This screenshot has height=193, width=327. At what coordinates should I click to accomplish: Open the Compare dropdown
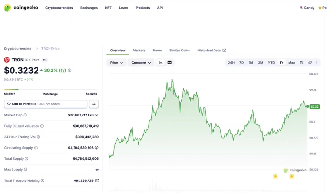(x=141, y=63)
